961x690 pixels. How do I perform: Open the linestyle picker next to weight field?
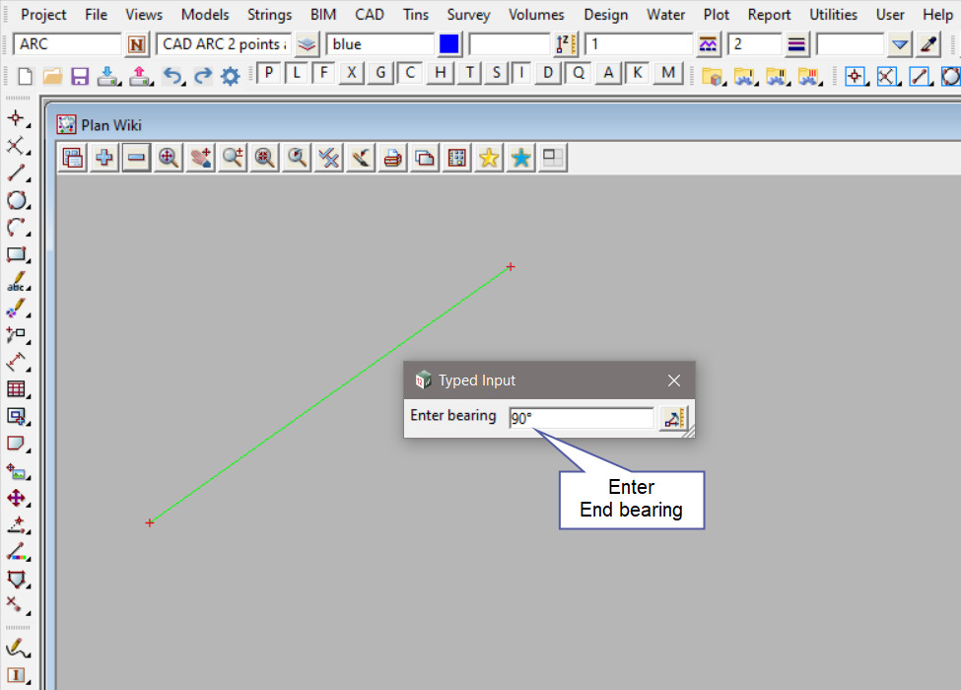coord(797,44)
